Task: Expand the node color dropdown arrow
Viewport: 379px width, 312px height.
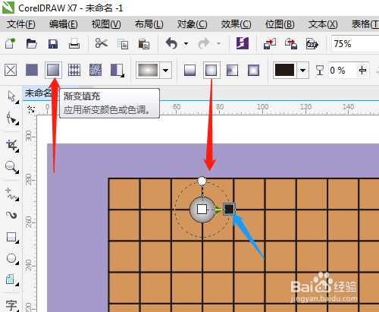Action: point(302,71)
